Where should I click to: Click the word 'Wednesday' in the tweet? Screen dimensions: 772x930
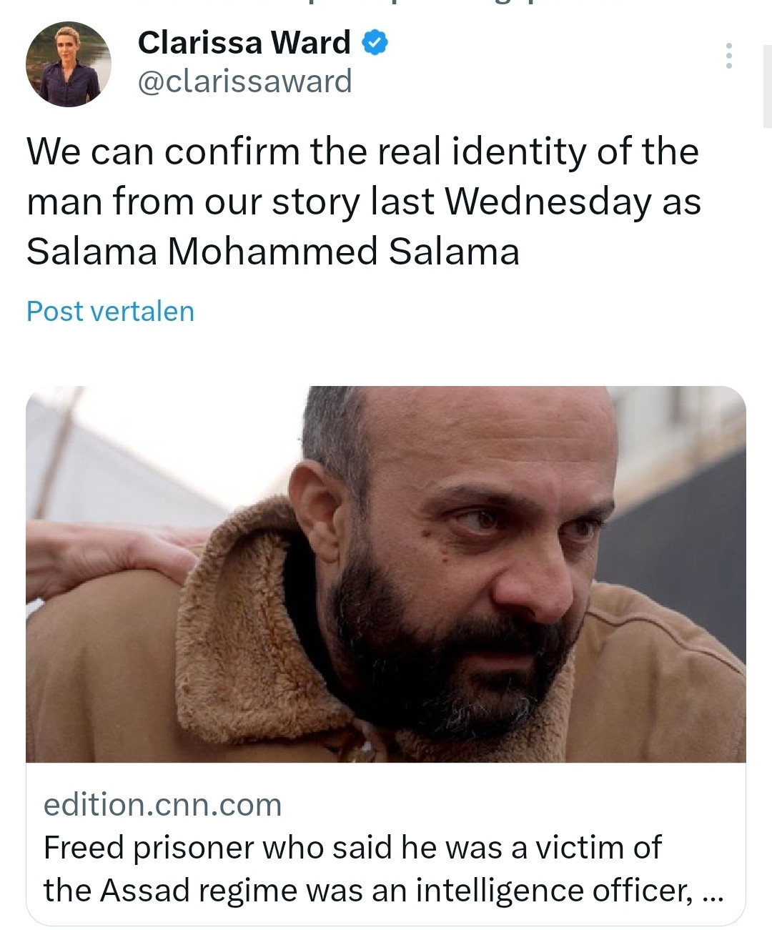tap(548, 202)
